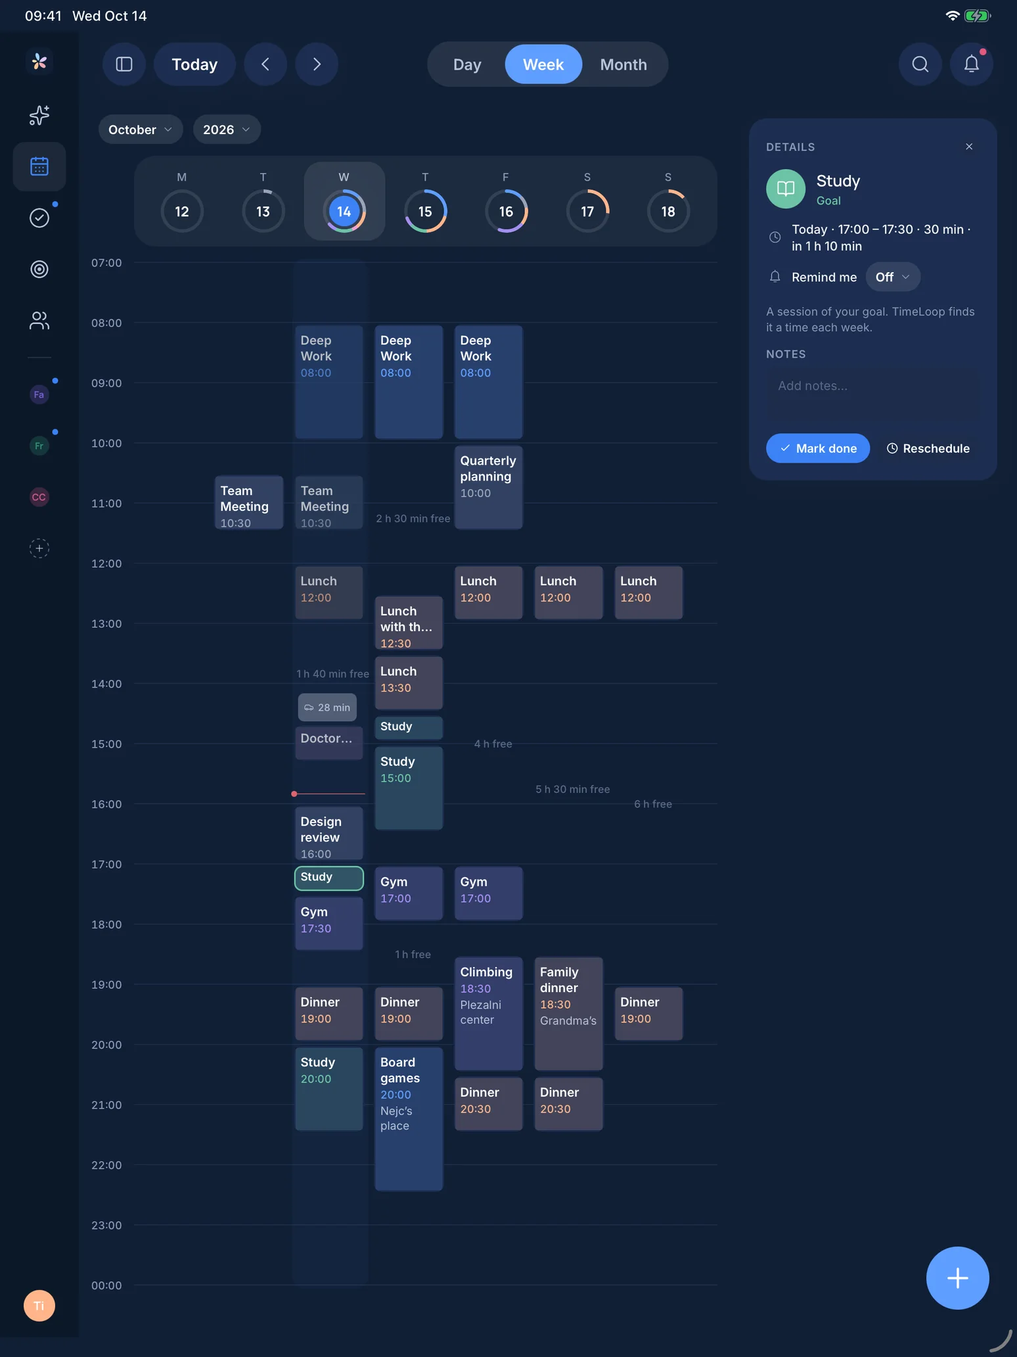Go to previous week arrow
Viewport: 1017px width, 1357px height.
pos(265,64)
